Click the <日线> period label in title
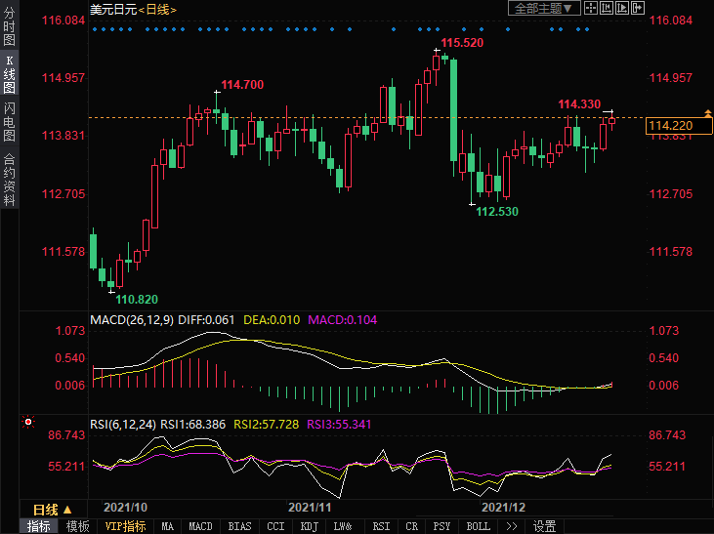The height and width of the screenshot is (534, 714). [x=158, y=9]
